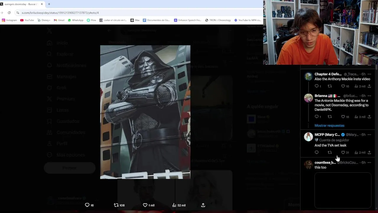Image resolution: width=378 pixels, height=213 pixels.
Task: View stats of Brianna's comment
Action: tap(360, 117)
